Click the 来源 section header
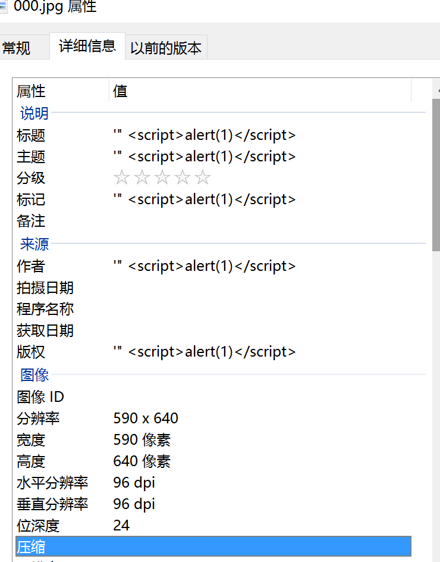440x562 pixels. click(34, 245)
